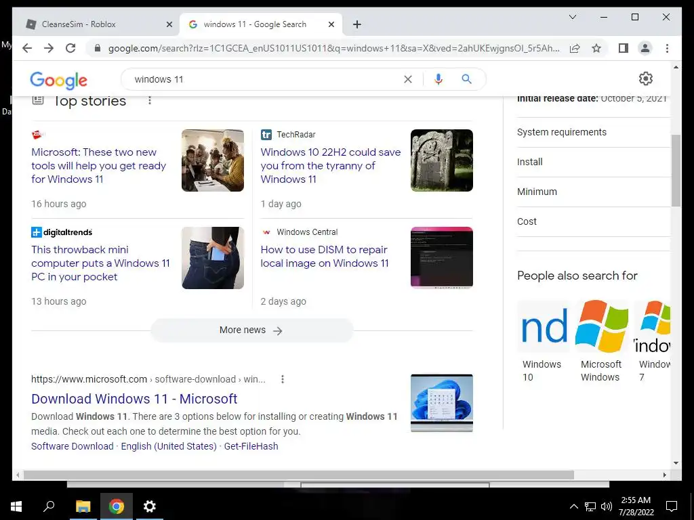Click the horizontal page scrollbar thumb
The height and width of the screenshot is (520, 694).
pos(299,475)
